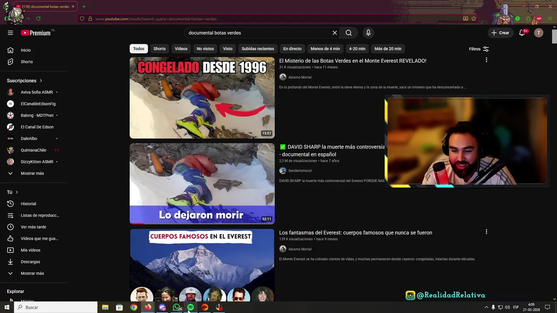Open the Crear upload menu

(x=500, y=33)
